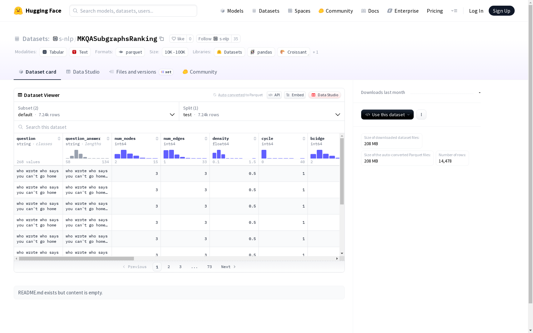Open the Pricing page link
This screenshot has height=333, width=533.
435,11
